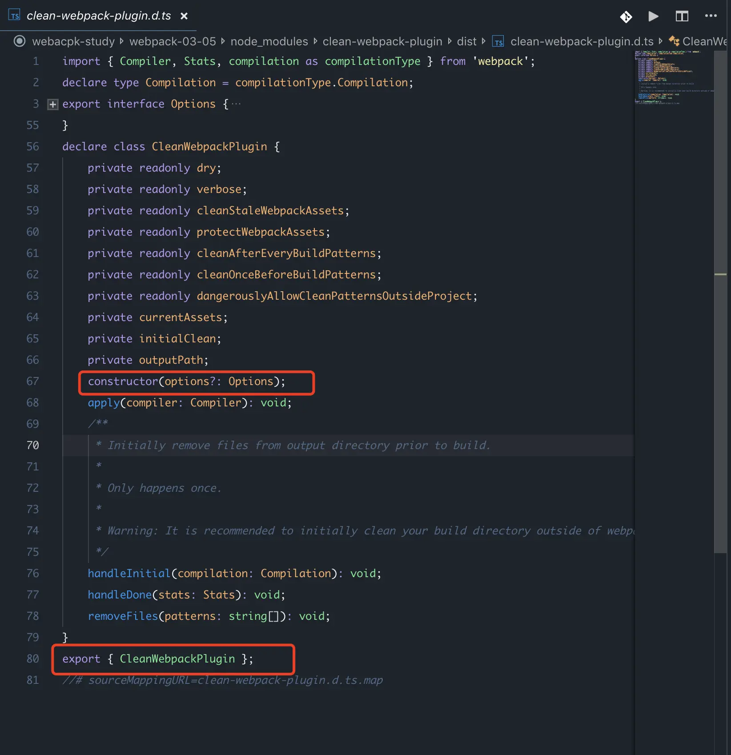Select the clean-webpack-plugin.d.ts editor tab
Screen dimensions: 731x755
tap(98, 16)
